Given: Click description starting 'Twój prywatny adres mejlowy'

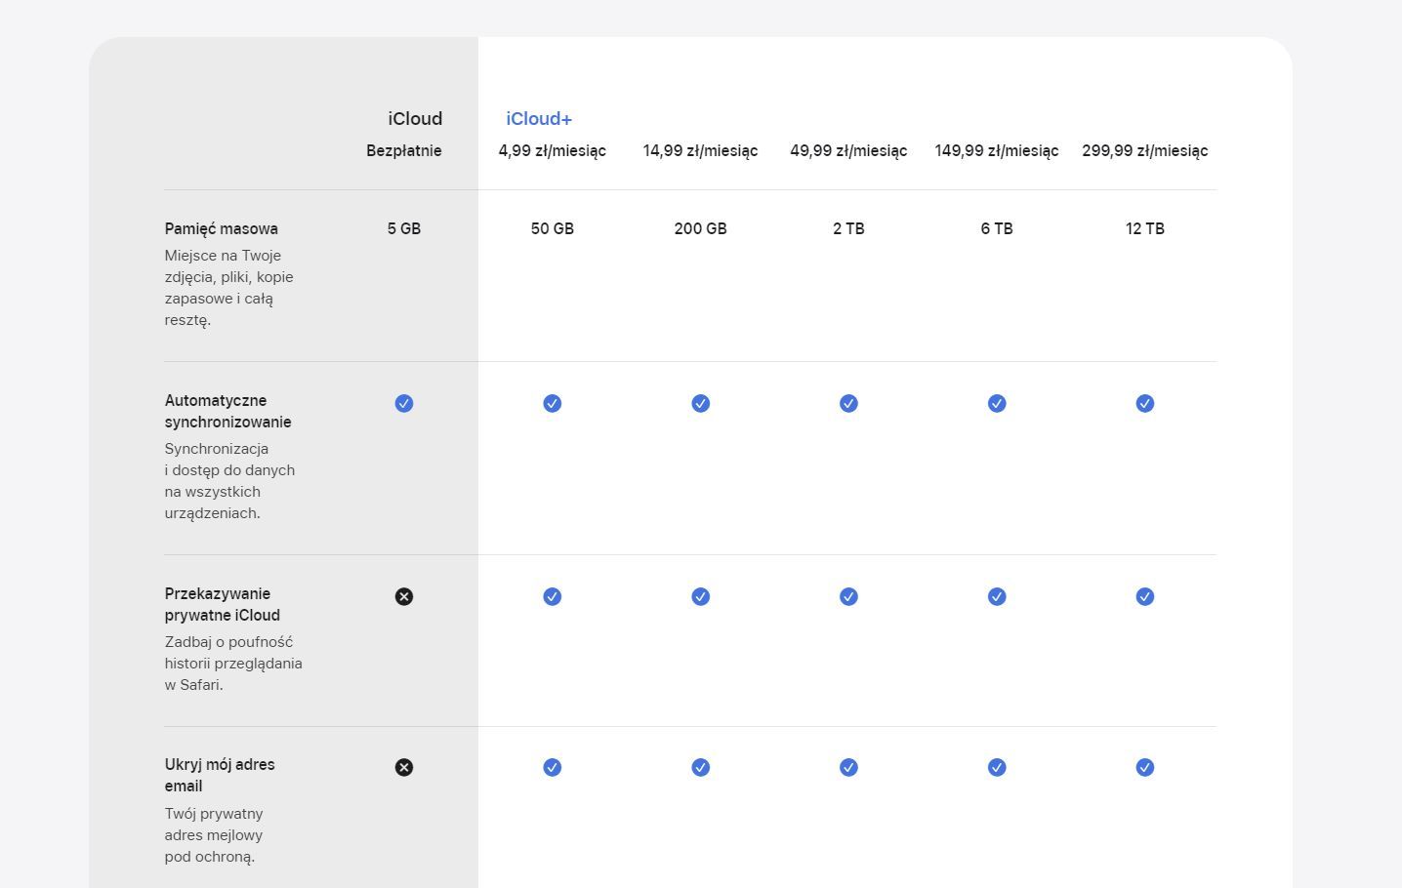Looking at the screenshot, I should click(x=214, y=835).
